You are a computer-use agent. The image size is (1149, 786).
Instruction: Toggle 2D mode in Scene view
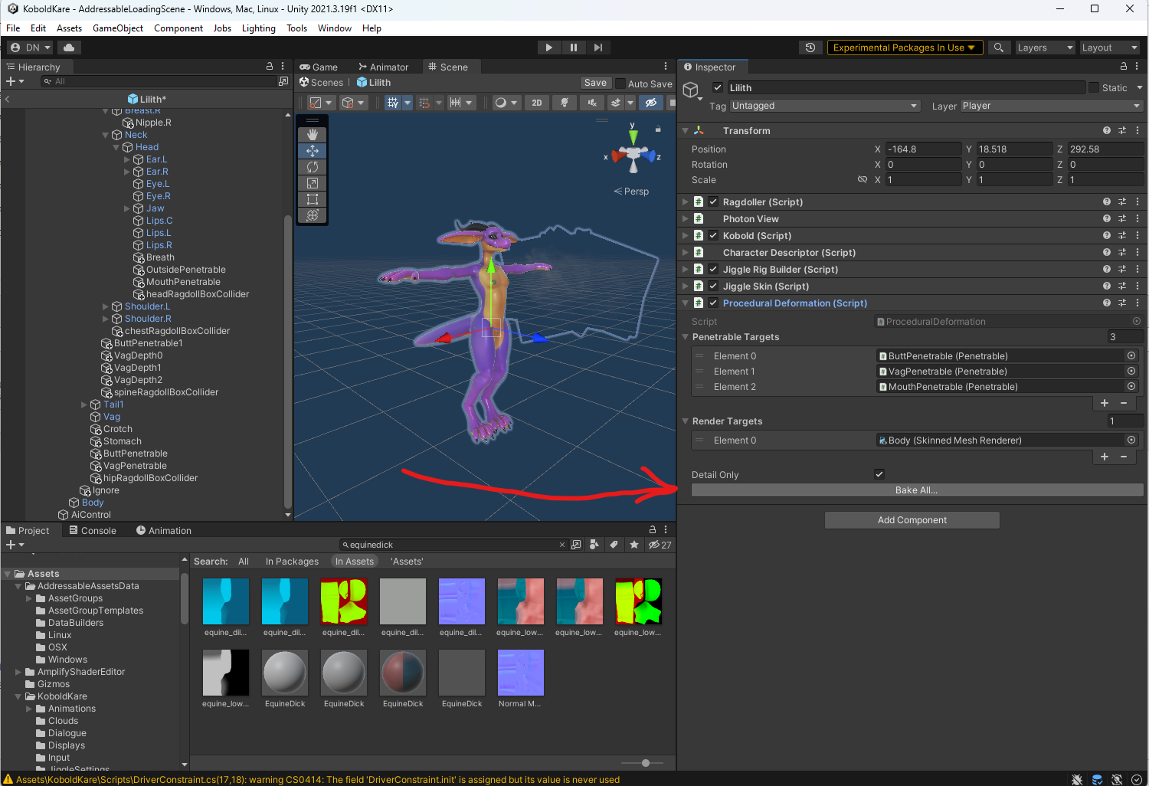[537, 103]
